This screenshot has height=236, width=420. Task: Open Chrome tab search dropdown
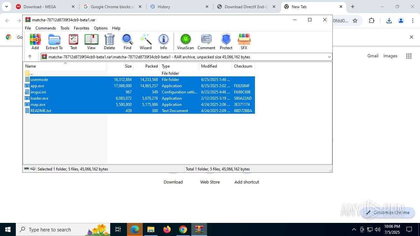click(7, 7)
